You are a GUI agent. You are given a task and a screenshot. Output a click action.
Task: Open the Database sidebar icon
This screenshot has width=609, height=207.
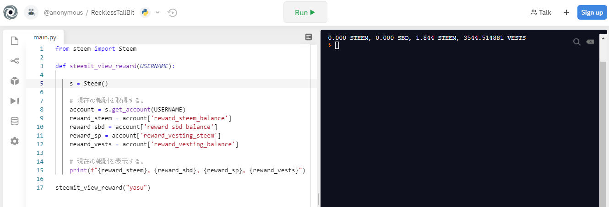(15, 121)
